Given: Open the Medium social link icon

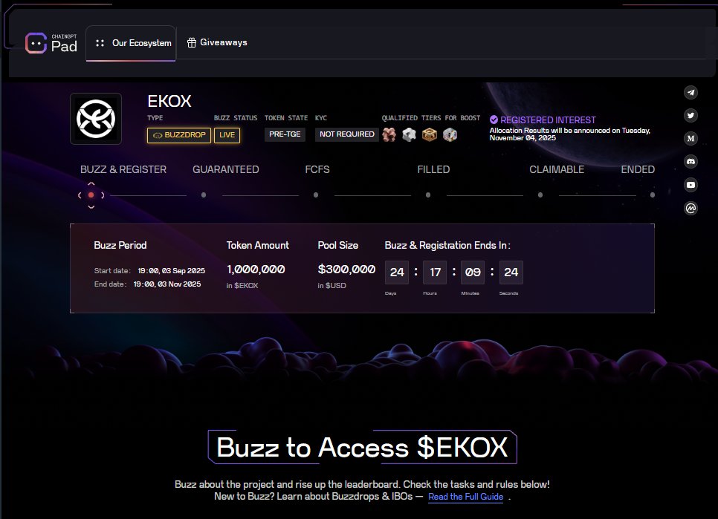Looking at the screenshot, I should (x=690, y=138).
